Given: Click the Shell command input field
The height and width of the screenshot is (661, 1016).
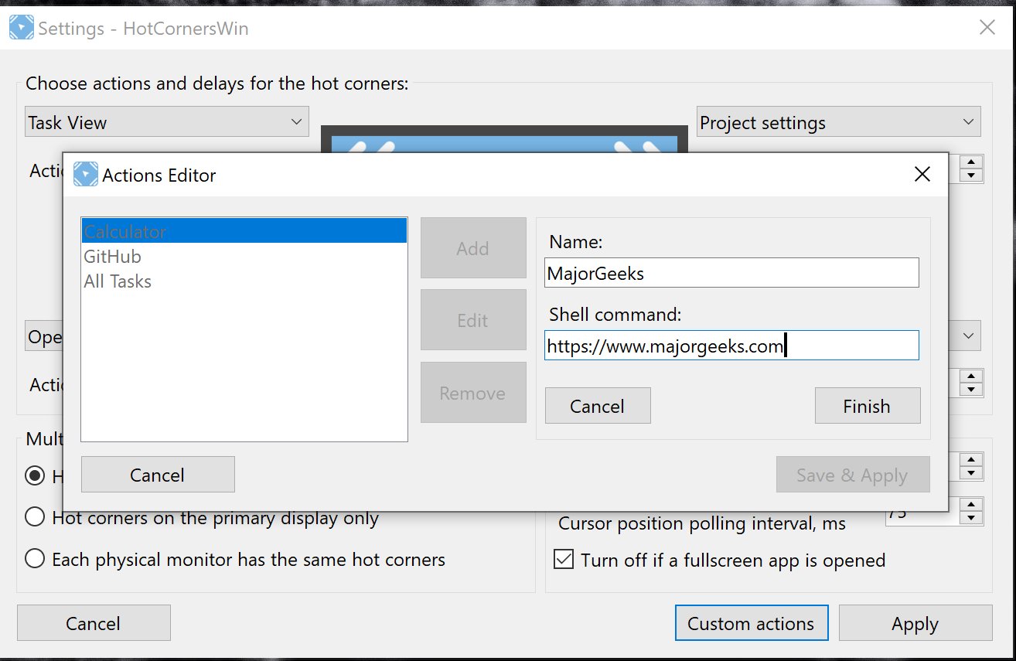Looking at the screenshot, I should tap(731, 346).
